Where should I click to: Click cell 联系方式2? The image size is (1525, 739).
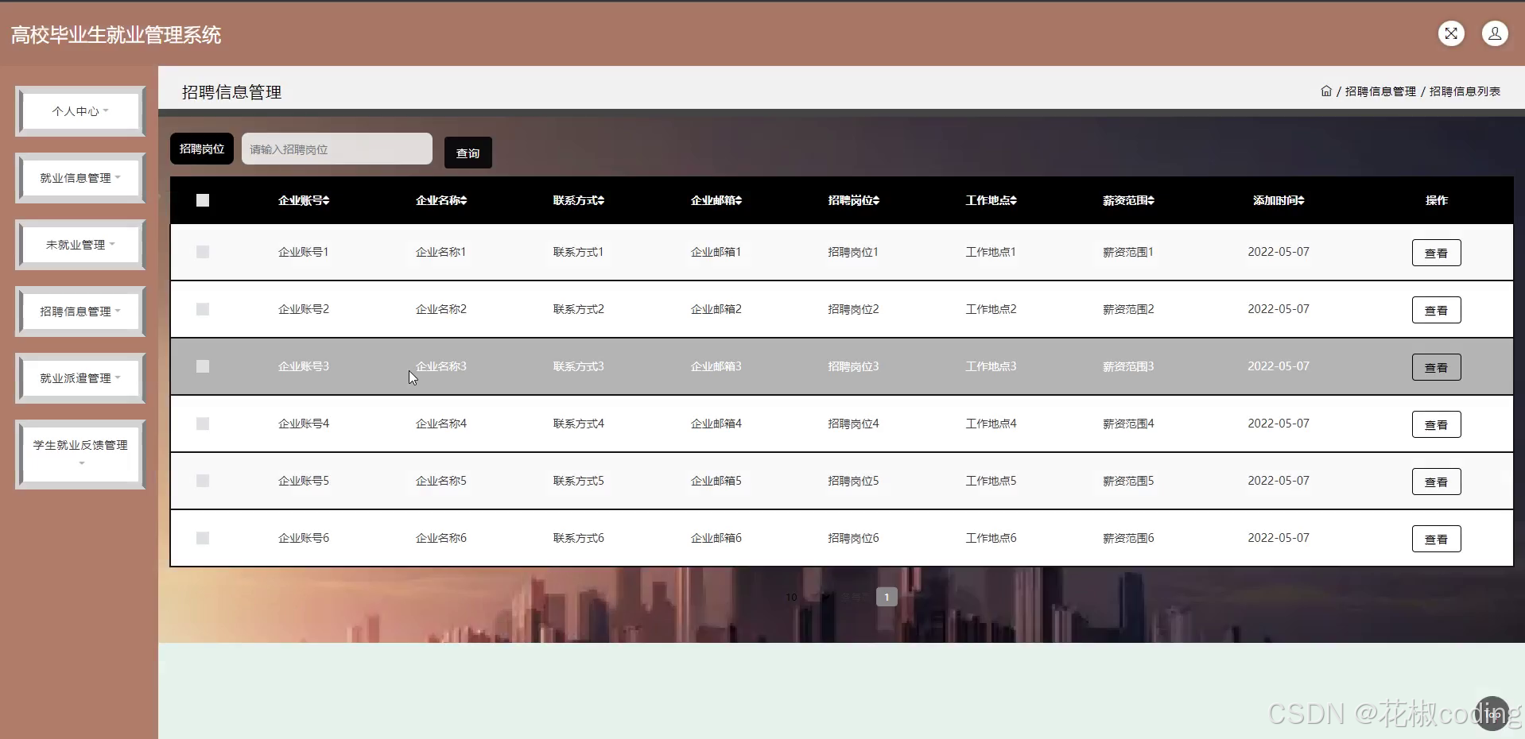[578, 309]
